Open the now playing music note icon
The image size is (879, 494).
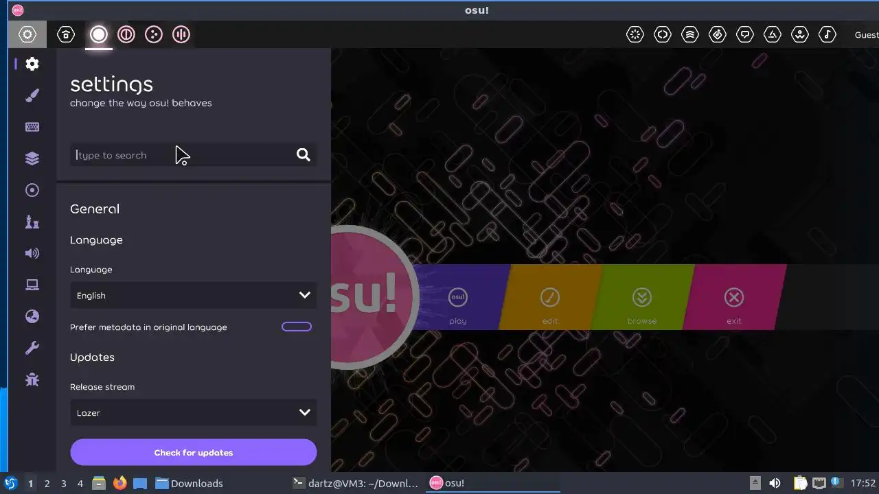(827, 34)
